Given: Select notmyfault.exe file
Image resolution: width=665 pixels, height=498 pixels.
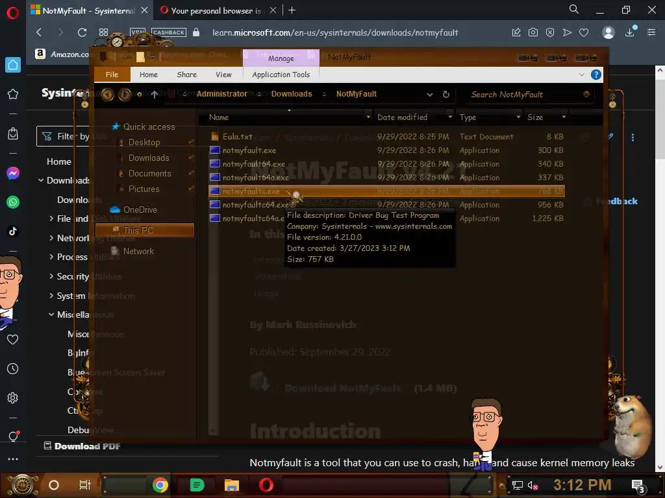Looking at the screenshot, I should point(387,150).
